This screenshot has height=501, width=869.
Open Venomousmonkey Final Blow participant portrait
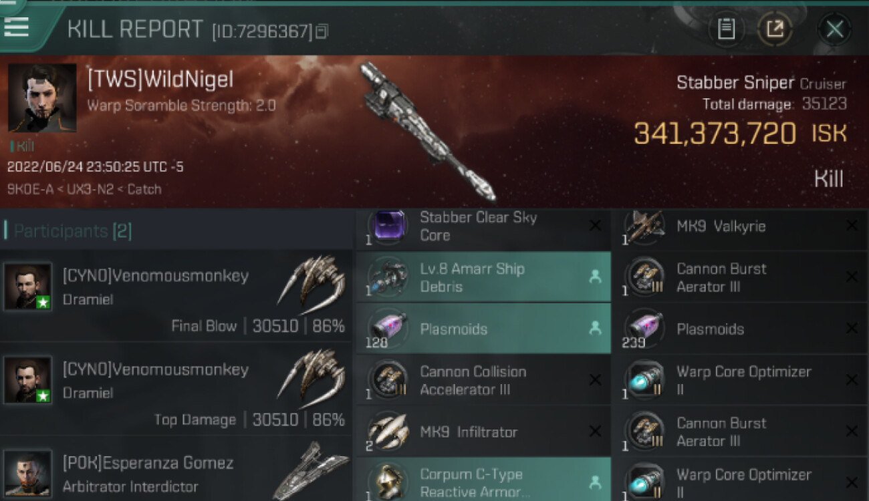pyautogui.click(x=27, y=287)
